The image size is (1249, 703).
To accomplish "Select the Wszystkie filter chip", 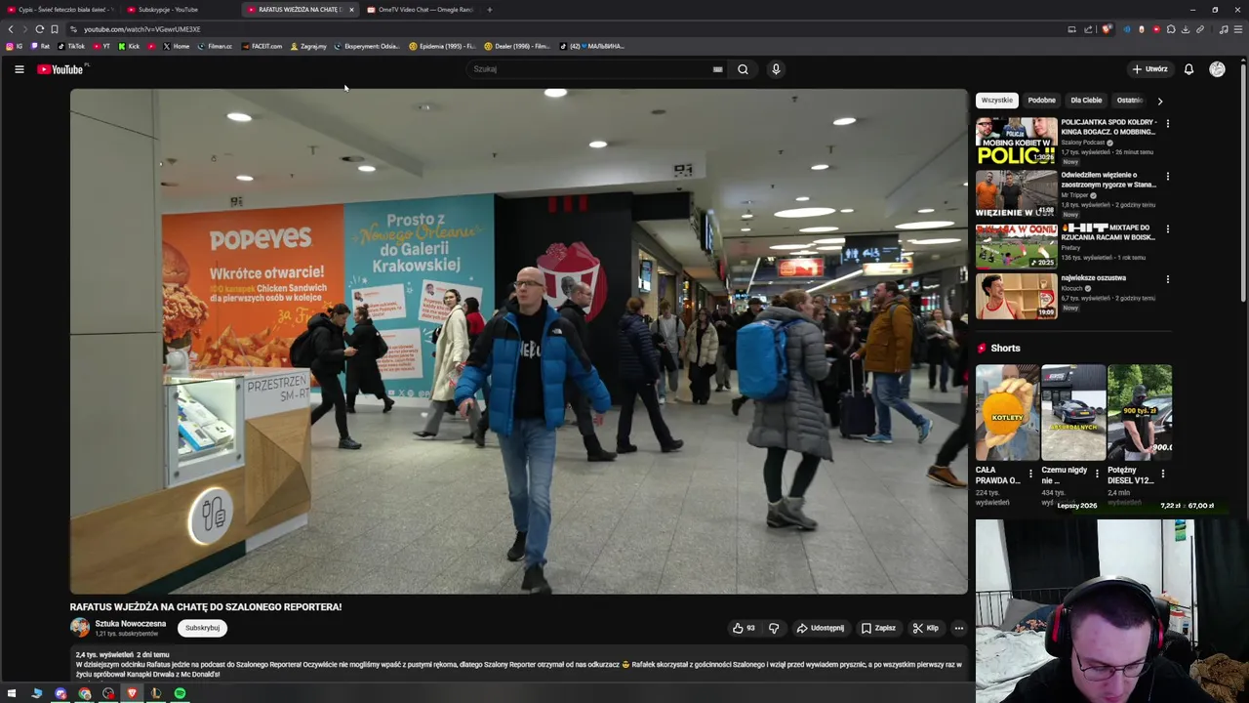I will click(997, 101).
